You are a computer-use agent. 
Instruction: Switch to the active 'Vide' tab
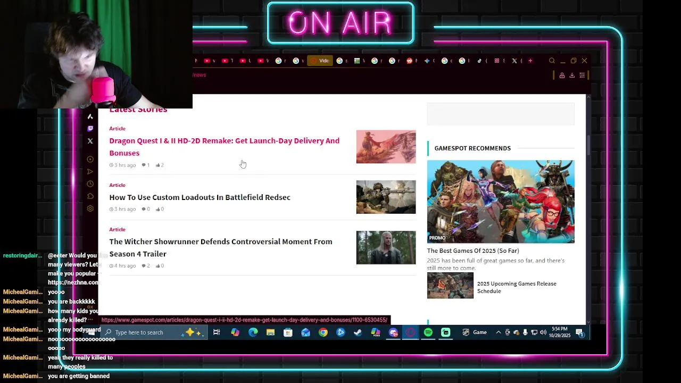(320, 61)
